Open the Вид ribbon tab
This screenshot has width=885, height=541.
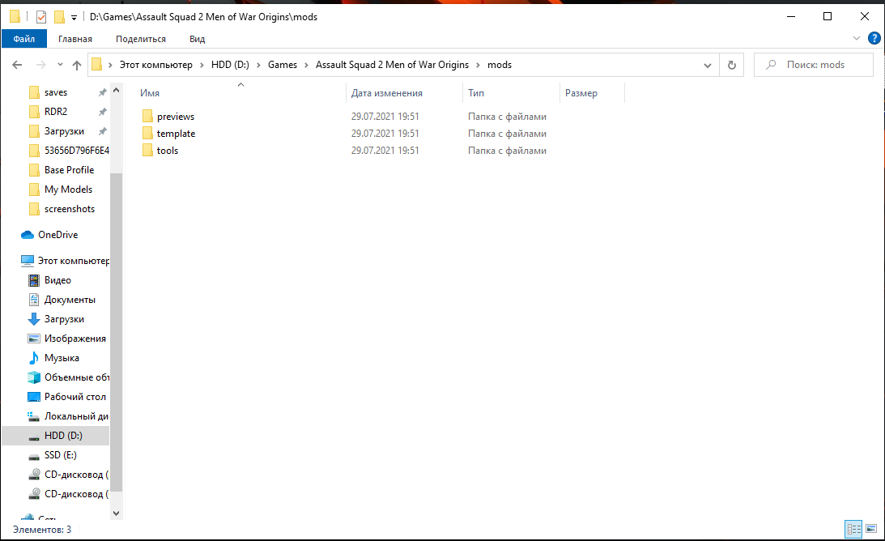pyautogui.click(x=197, y=39)
